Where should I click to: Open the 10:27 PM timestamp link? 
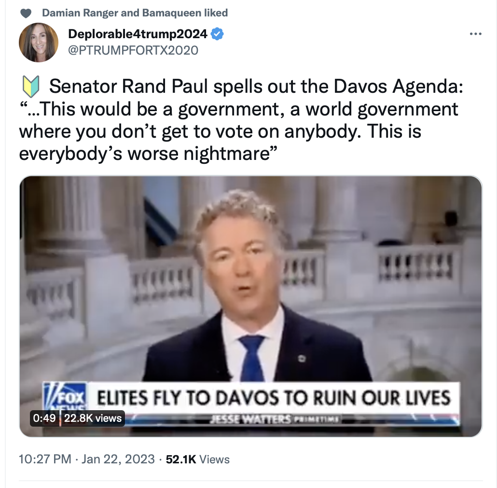coord(45,459)
